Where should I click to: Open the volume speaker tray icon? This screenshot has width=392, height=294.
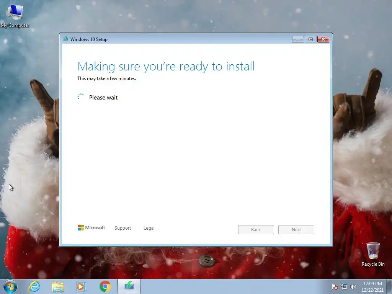(353, 287)
